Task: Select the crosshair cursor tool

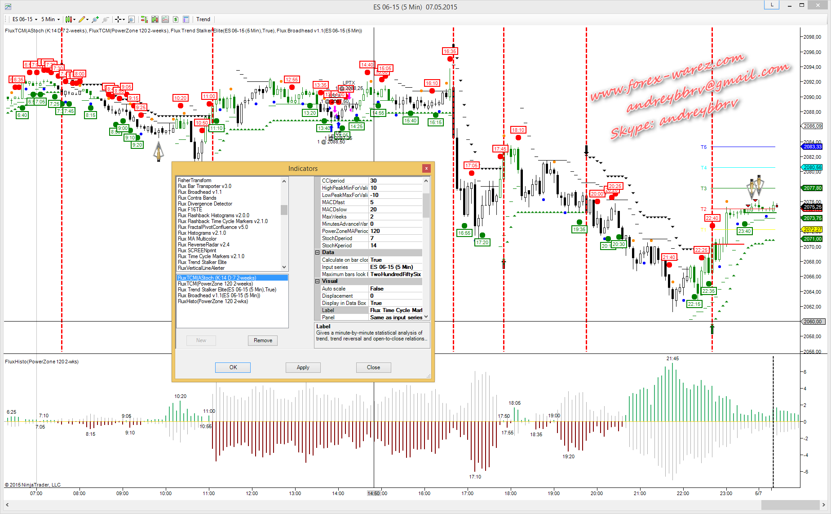Action: click(118, 19)
